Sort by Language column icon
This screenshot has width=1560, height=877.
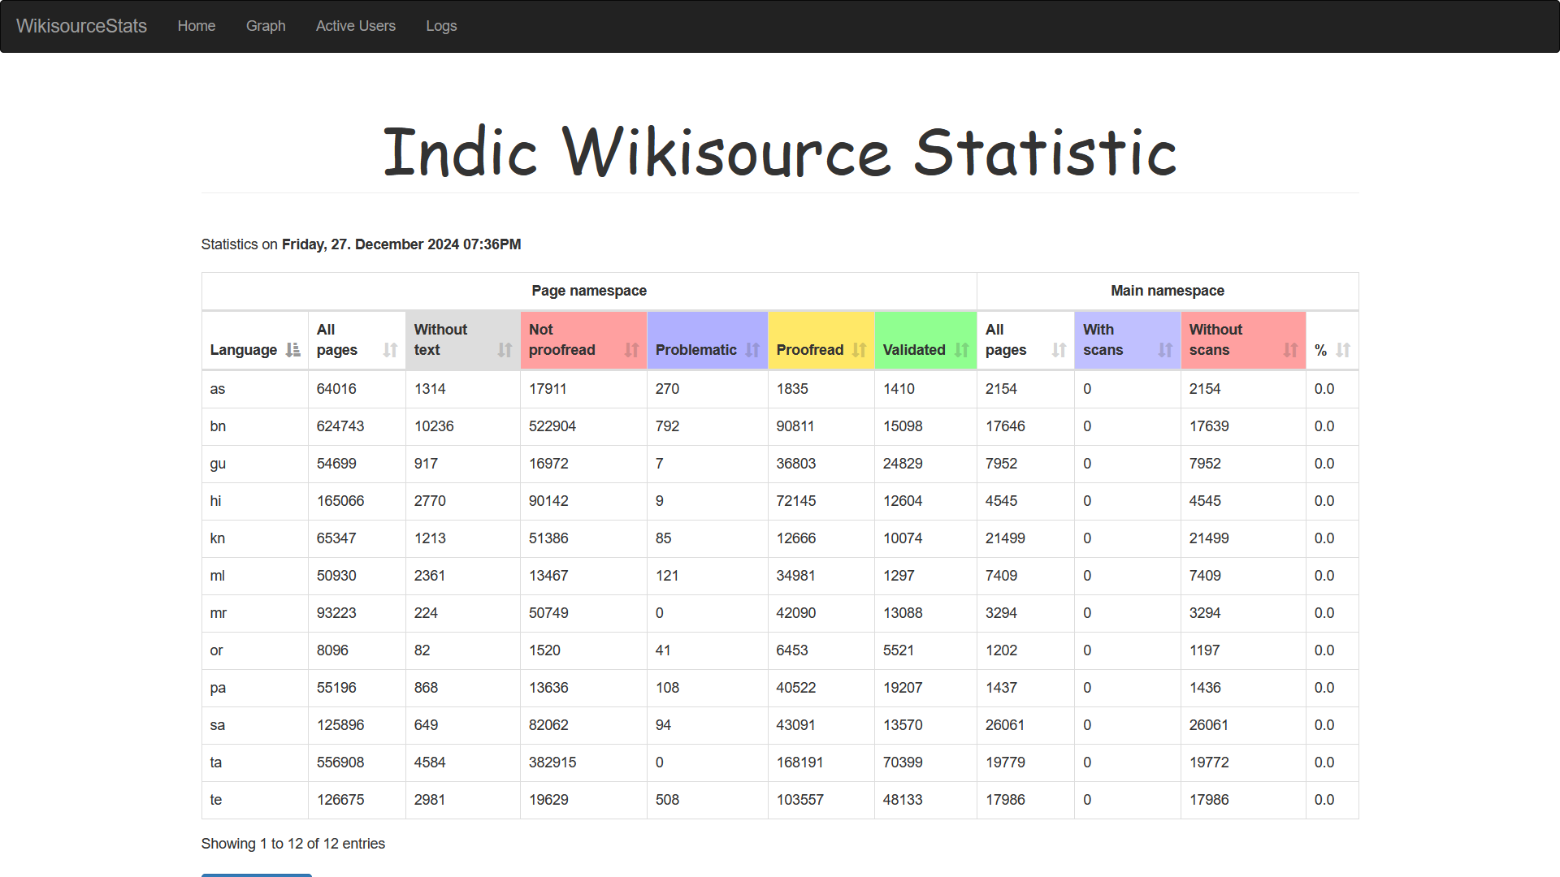coord(292,350)
